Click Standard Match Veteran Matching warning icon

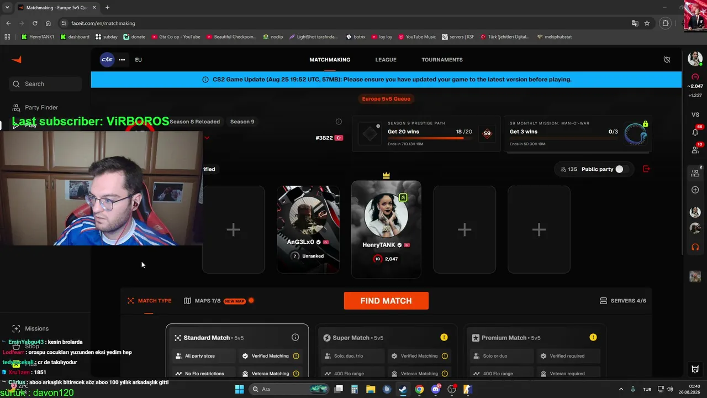point(296,374)
